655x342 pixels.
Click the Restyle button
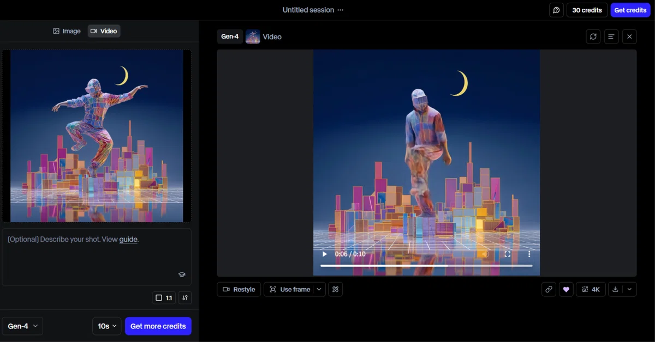(x=239, y=289)
